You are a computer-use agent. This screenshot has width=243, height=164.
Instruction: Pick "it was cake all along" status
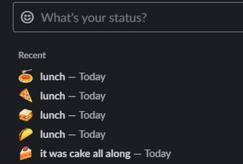[x=85, y=153]
